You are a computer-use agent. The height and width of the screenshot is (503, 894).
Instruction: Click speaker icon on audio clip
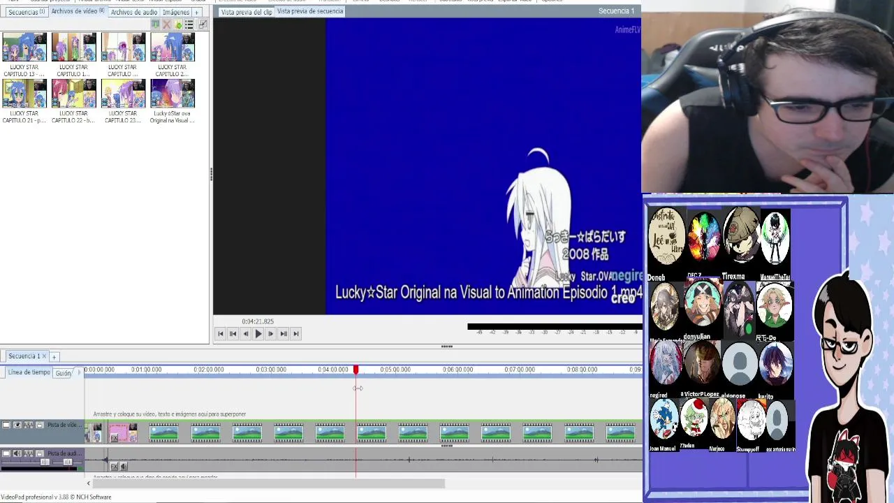click(124, 466)
